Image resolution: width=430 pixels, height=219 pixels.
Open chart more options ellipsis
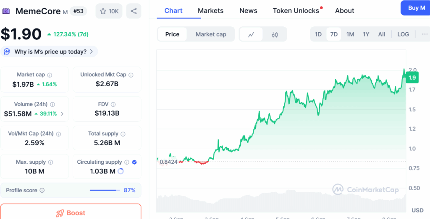pos(425,34)
